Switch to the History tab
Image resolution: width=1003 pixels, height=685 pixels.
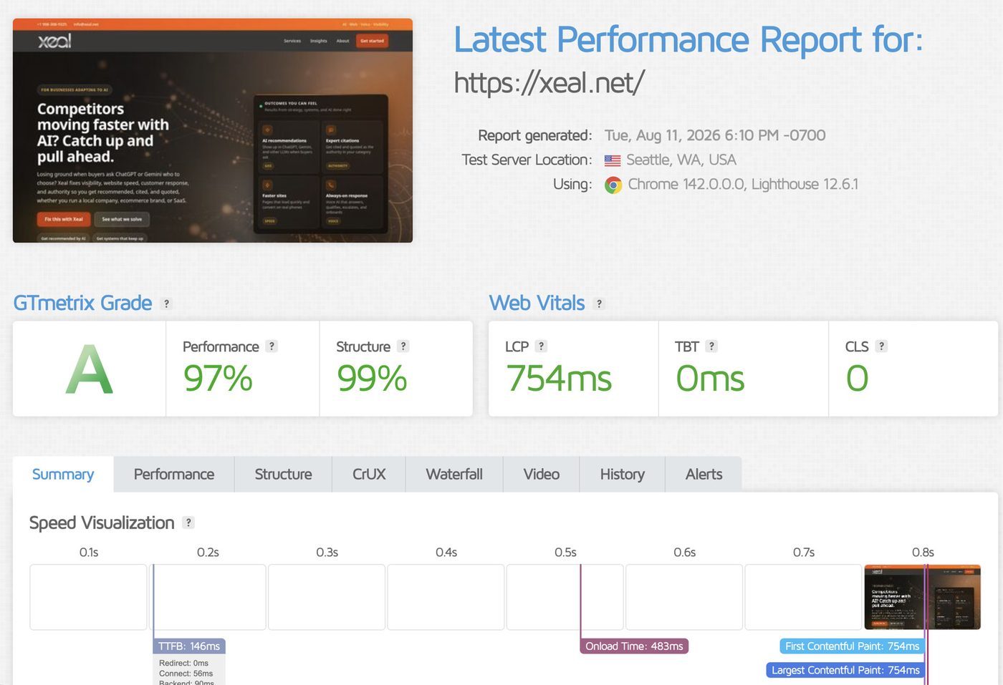[x=623, y=474]
